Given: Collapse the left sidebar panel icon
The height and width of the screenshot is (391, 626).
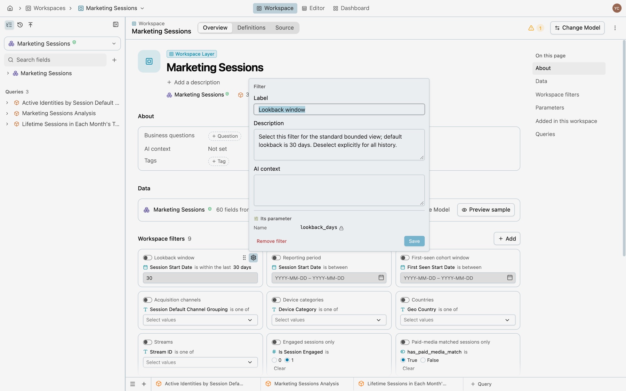Looking at the screenshot, I should coord(115,25).
